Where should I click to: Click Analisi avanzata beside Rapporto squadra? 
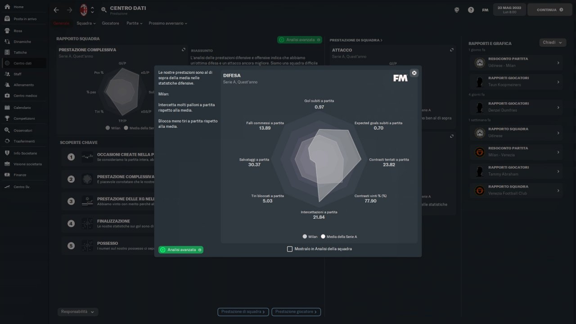coord(300,40)
